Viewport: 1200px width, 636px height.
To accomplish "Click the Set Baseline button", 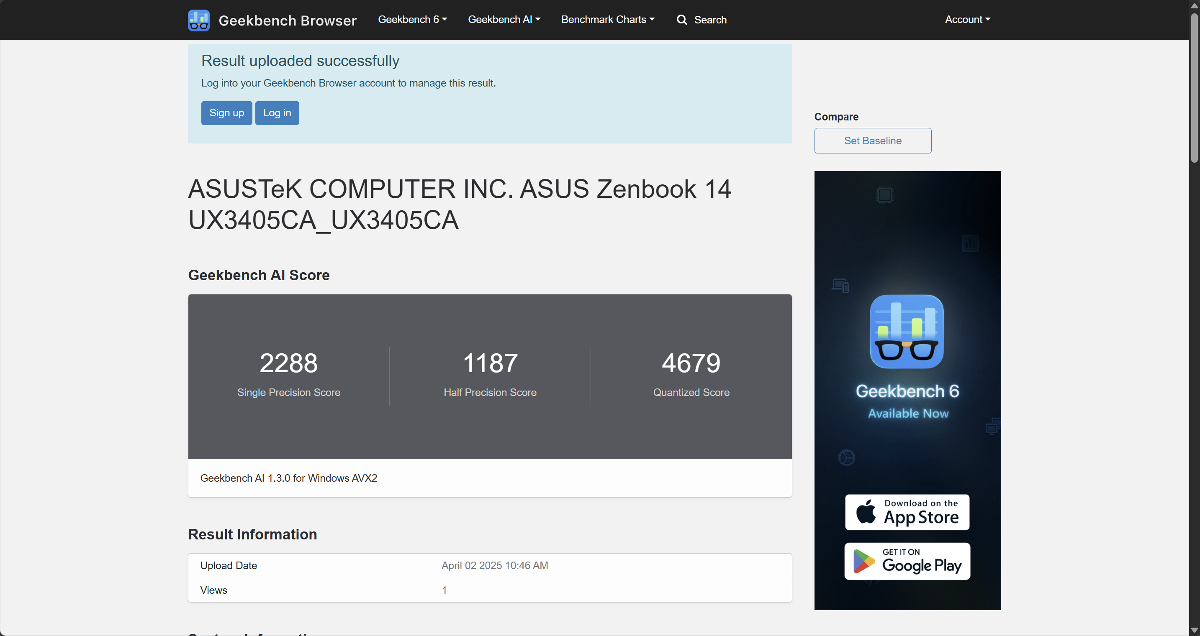I will 873,140.
